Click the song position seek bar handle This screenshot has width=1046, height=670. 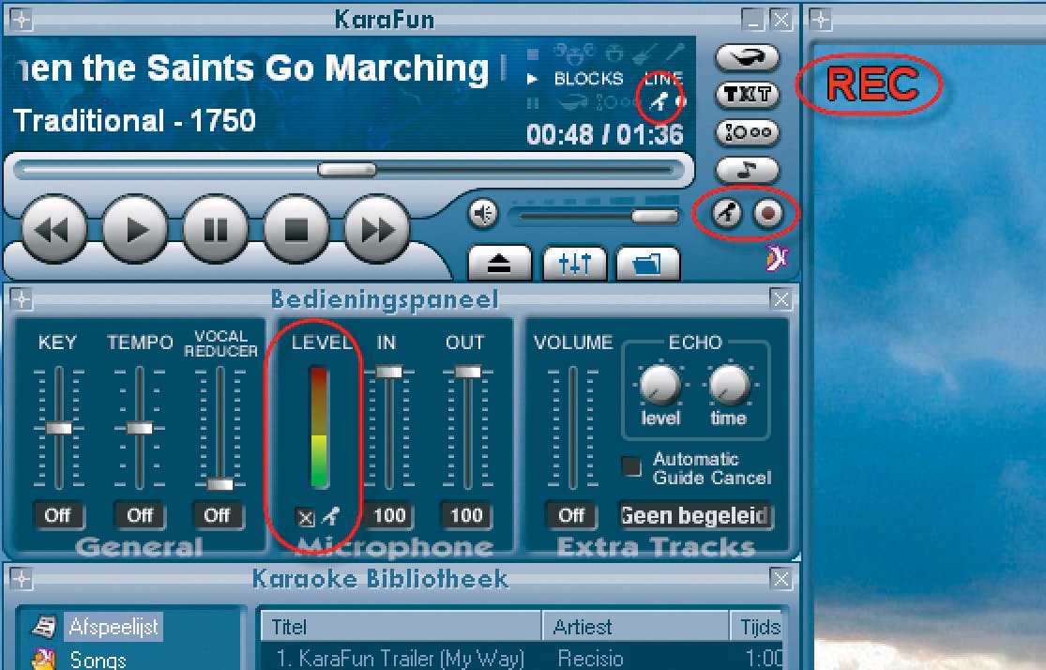347,170
